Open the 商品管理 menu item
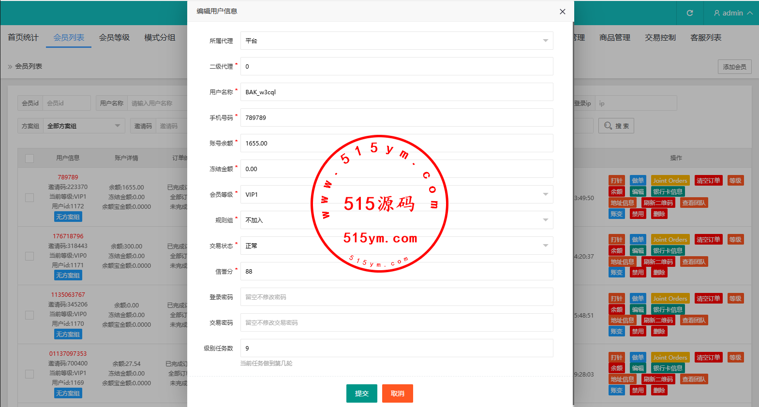 (614, 37)
